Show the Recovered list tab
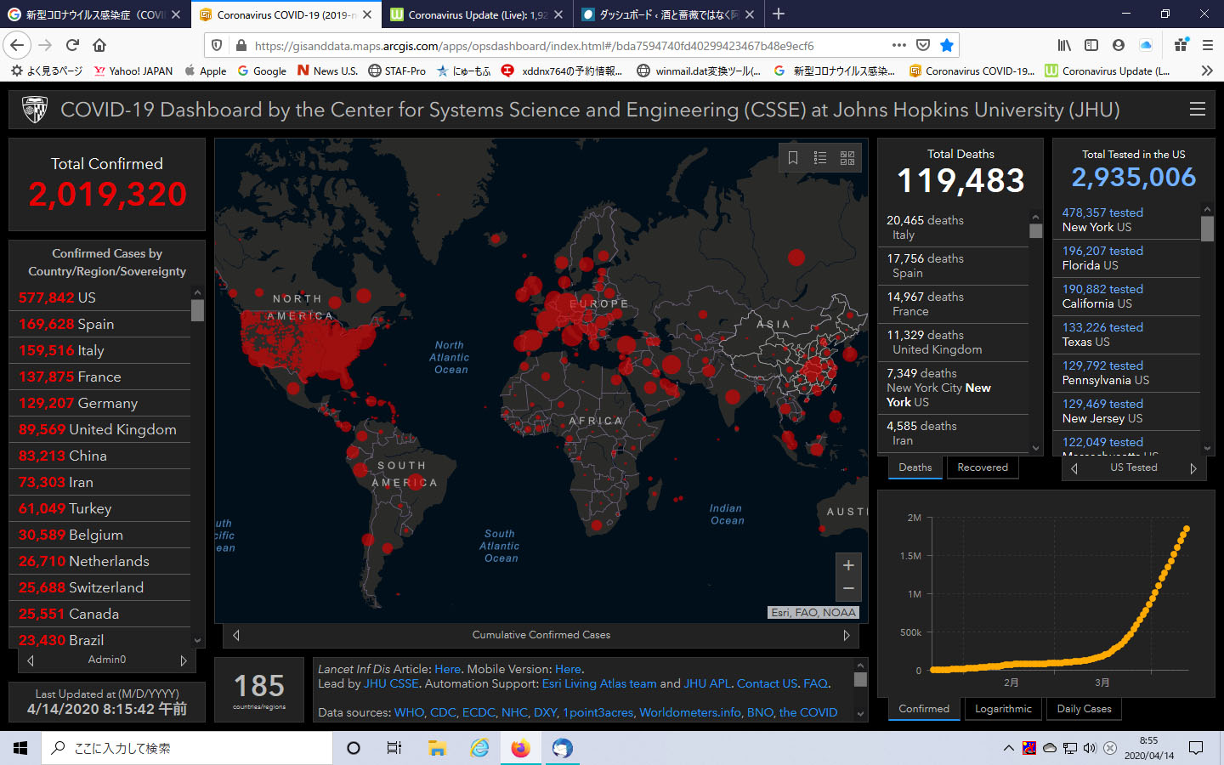This screenshot has width=1224, height=765. tap(983, 467)
